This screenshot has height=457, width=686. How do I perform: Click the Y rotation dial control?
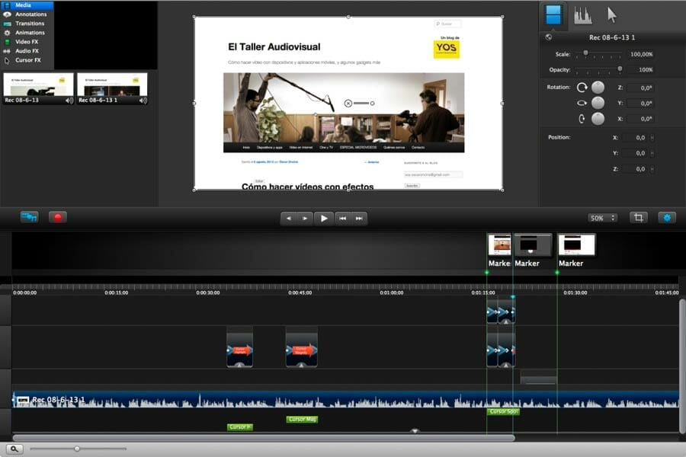click(x=598, y=104)
